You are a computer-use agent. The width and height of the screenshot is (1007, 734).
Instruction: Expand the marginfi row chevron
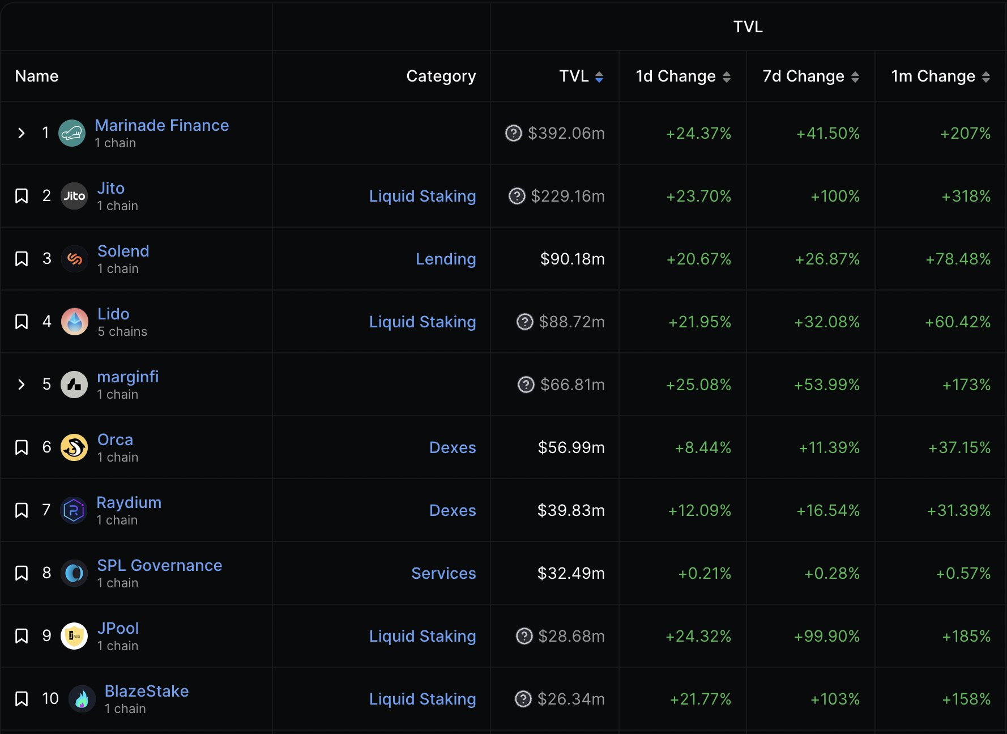pyautogui.click(x=22, y=385)
